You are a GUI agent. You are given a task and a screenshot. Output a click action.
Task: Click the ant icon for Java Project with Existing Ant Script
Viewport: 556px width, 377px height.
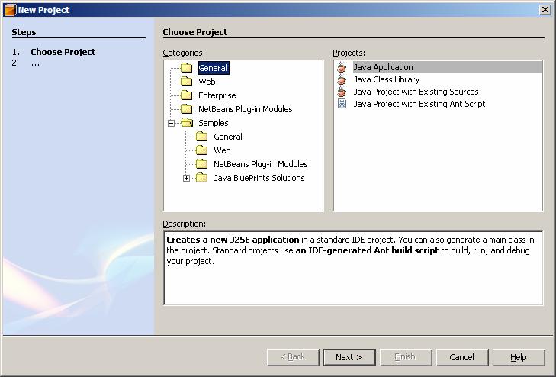(342, 104)
